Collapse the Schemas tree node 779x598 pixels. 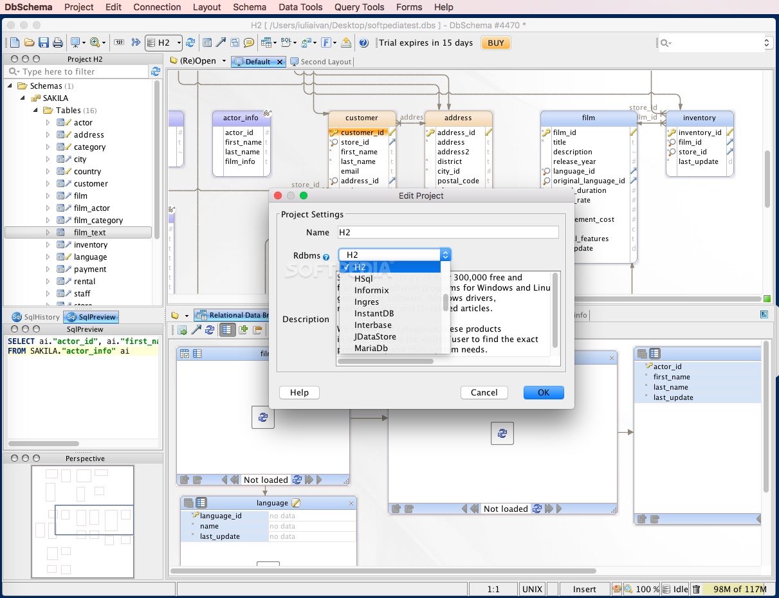(10, 86)
